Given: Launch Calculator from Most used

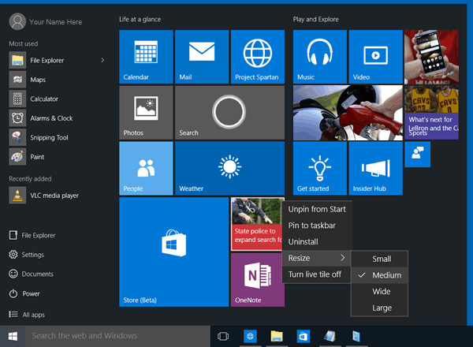Looking at the screenshot, I should coord(43,99).
